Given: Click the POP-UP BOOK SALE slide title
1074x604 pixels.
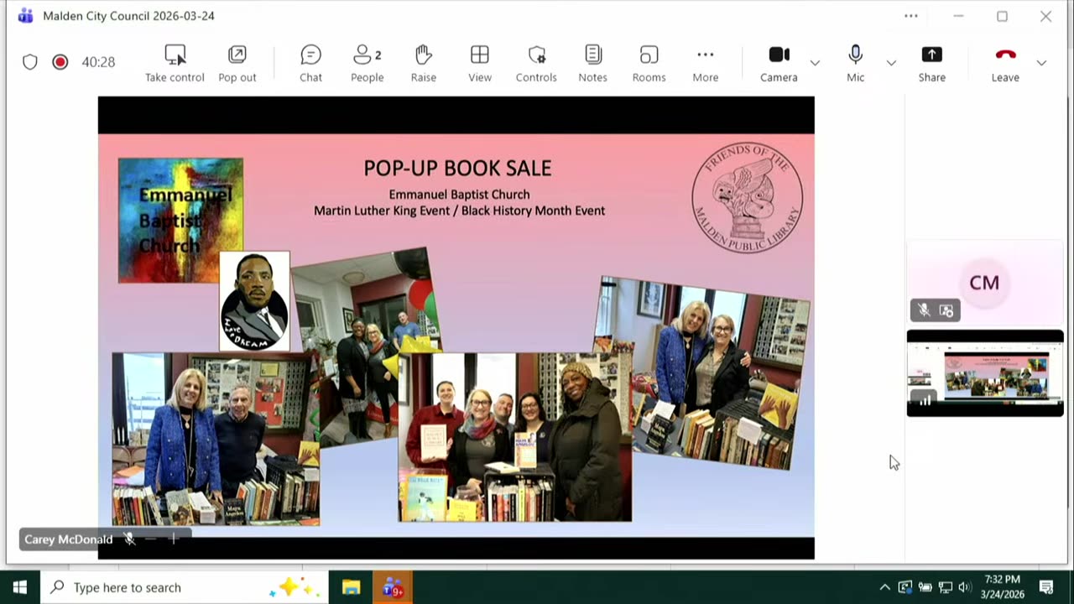Looking at the screenshot, I should pyautogui.click(x=457, y=168).
